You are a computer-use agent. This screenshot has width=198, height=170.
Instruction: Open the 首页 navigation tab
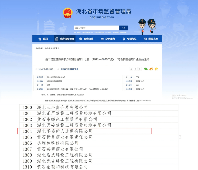pos(43,39)
